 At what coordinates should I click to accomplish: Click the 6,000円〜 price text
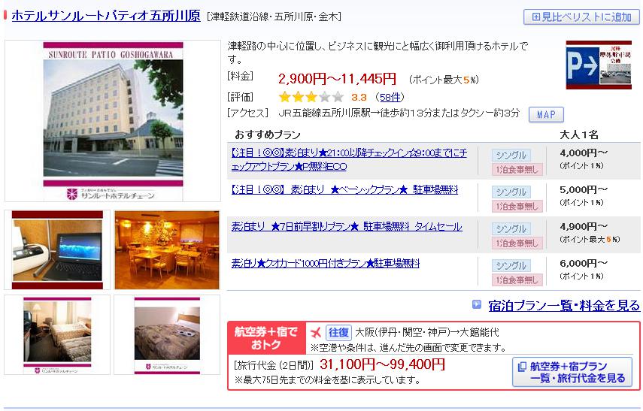(x=584, y=264)
